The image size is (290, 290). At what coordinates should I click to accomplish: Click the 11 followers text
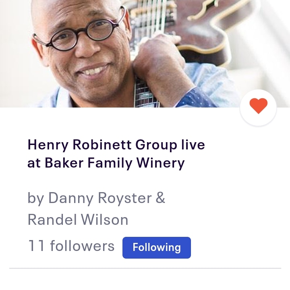tap(71, 246)
